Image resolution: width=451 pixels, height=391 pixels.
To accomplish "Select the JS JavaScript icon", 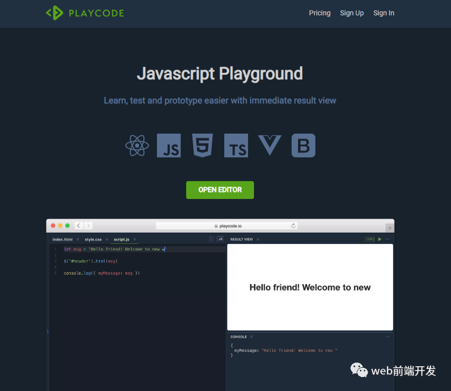I will 169,145.
